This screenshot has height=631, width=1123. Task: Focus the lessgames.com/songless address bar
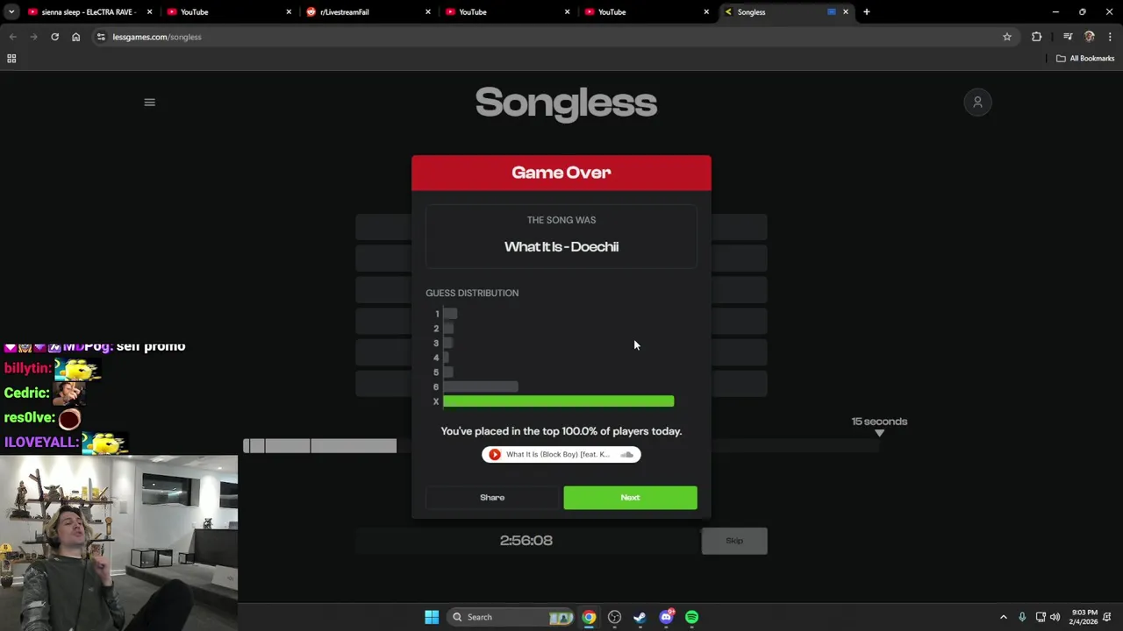click(x=553, y=37)
